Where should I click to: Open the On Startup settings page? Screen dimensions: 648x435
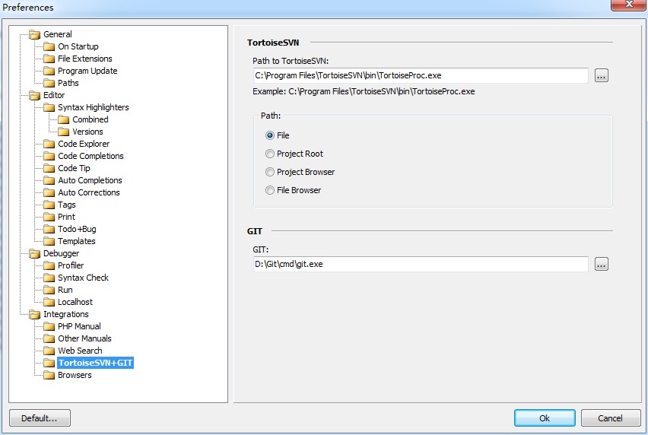78,46
